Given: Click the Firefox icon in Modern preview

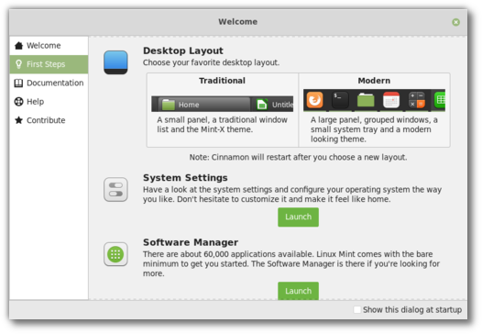Looking at the screenshot, I should [315, 100].
